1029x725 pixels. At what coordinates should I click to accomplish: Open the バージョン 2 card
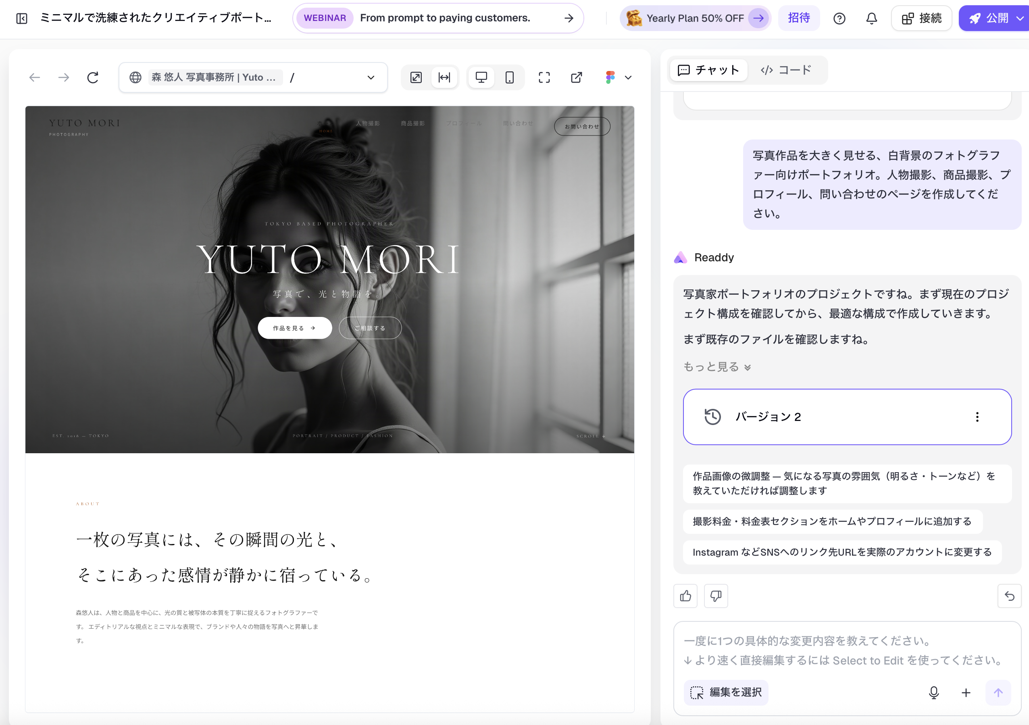click(x=847, y=417)
